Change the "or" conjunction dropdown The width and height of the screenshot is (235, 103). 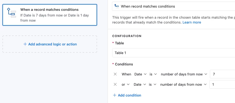(125, 84)
